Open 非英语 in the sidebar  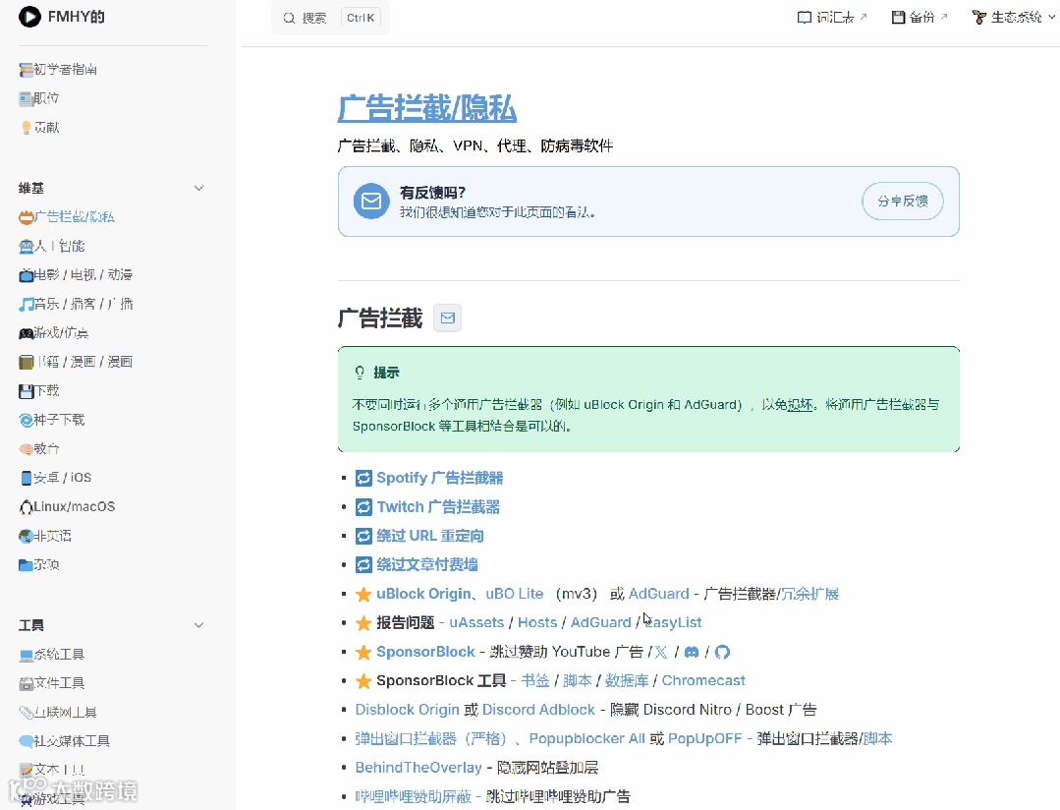[45, 536]
